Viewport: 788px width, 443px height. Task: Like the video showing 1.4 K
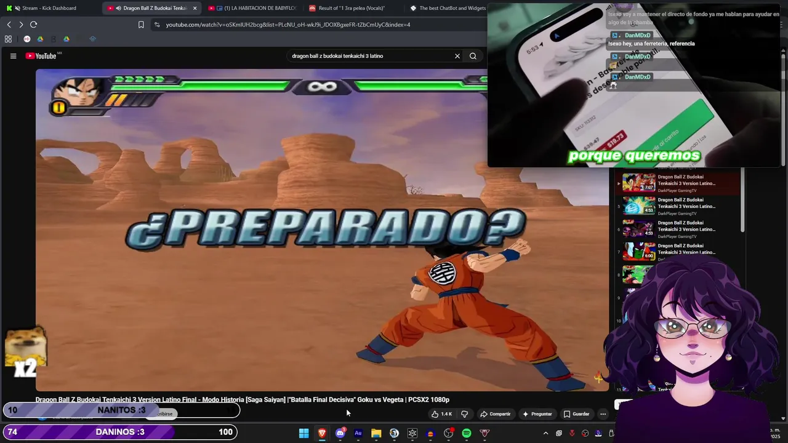tap(442, 414)
